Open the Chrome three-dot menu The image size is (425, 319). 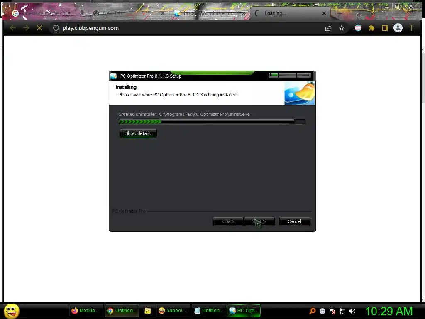point(411,28)
